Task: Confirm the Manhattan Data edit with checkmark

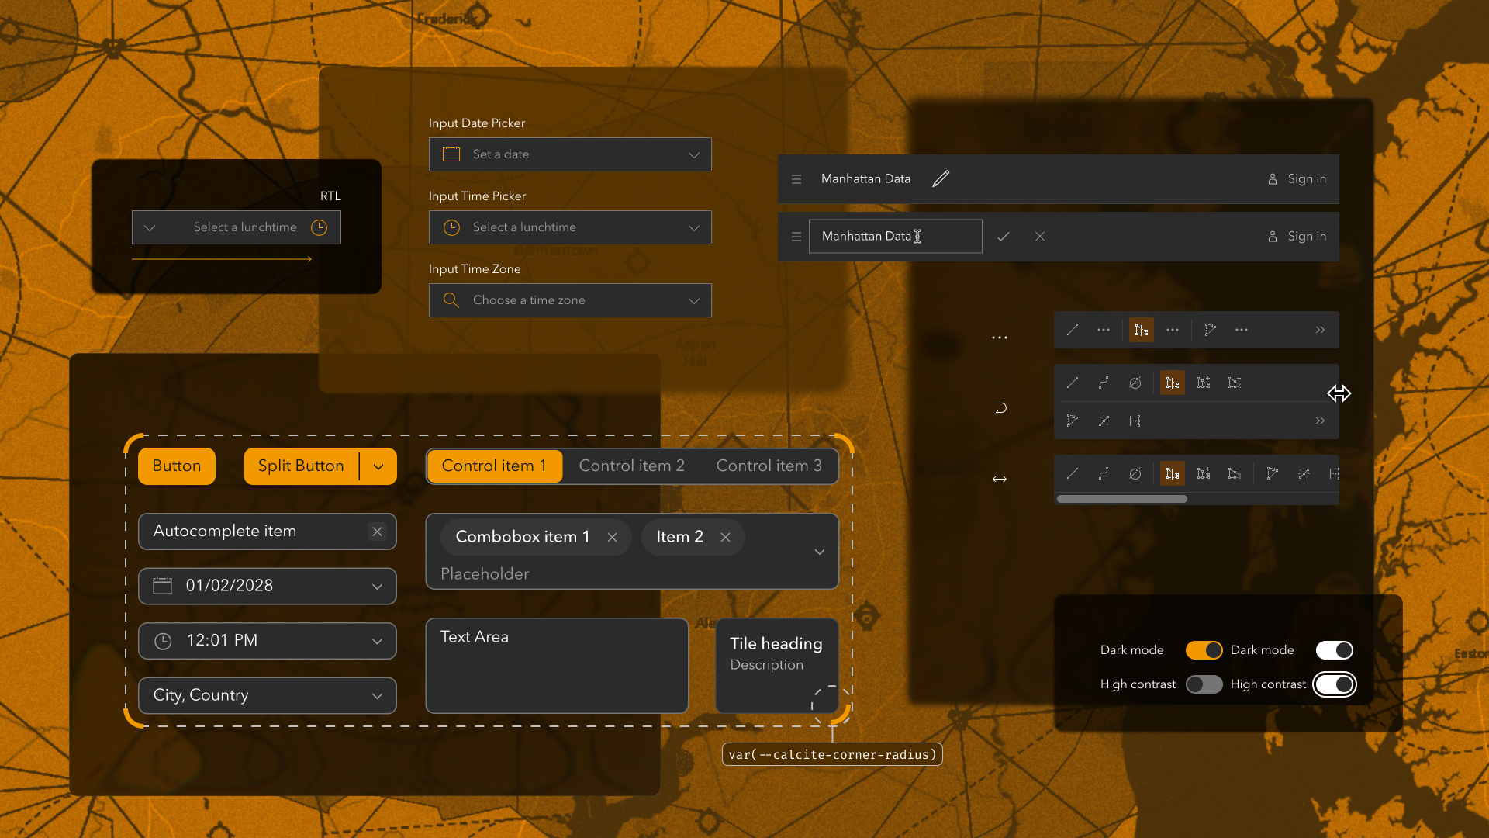Action: tap(1004, 237)
